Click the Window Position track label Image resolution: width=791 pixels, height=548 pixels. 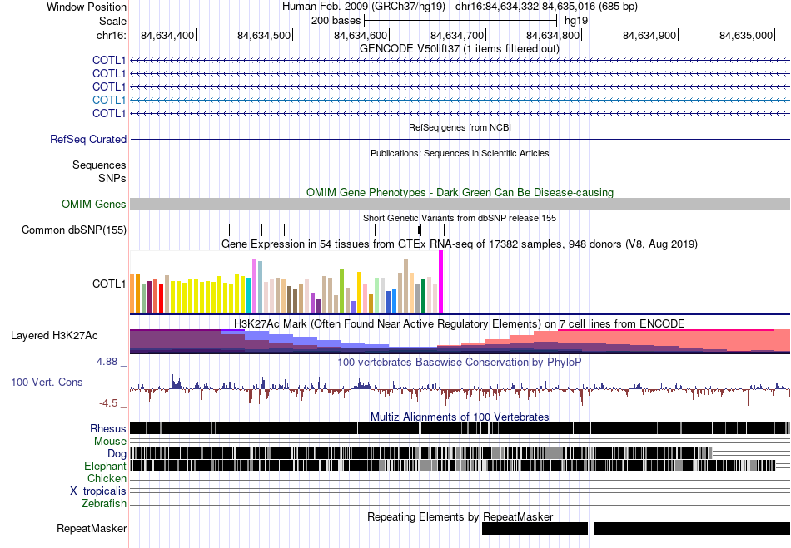point(87,7)
